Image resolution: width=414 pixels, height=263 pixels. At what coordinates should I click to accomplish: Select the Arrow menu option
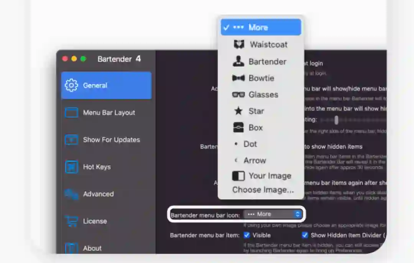[x=261, y=160]
